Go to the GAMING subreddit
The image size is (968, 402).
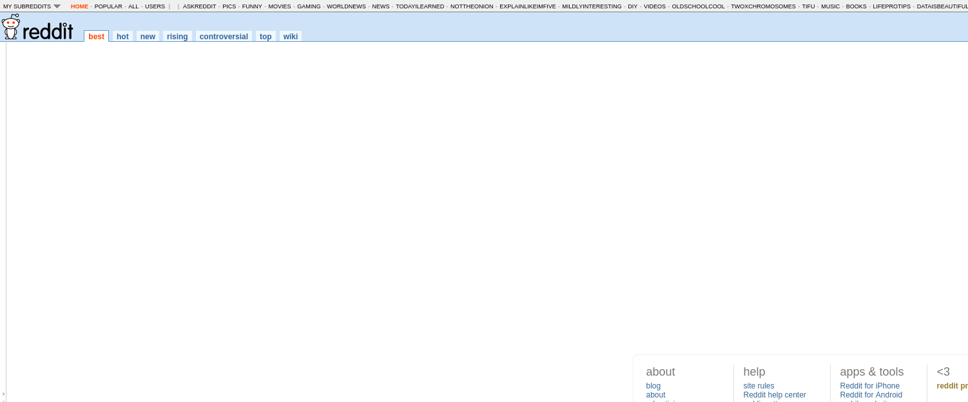[x=309, y=6]
